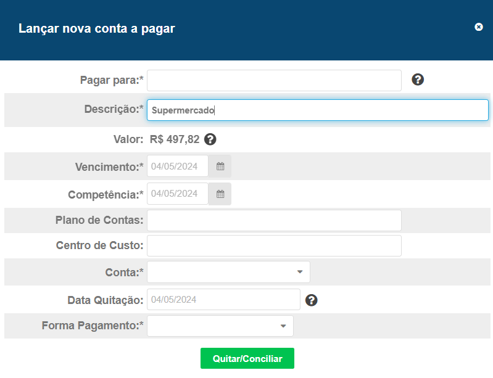The width and height of the screenshot is (493, 378).
Task: Select the Plano de Contas field
Action: [x=274, y=220]
